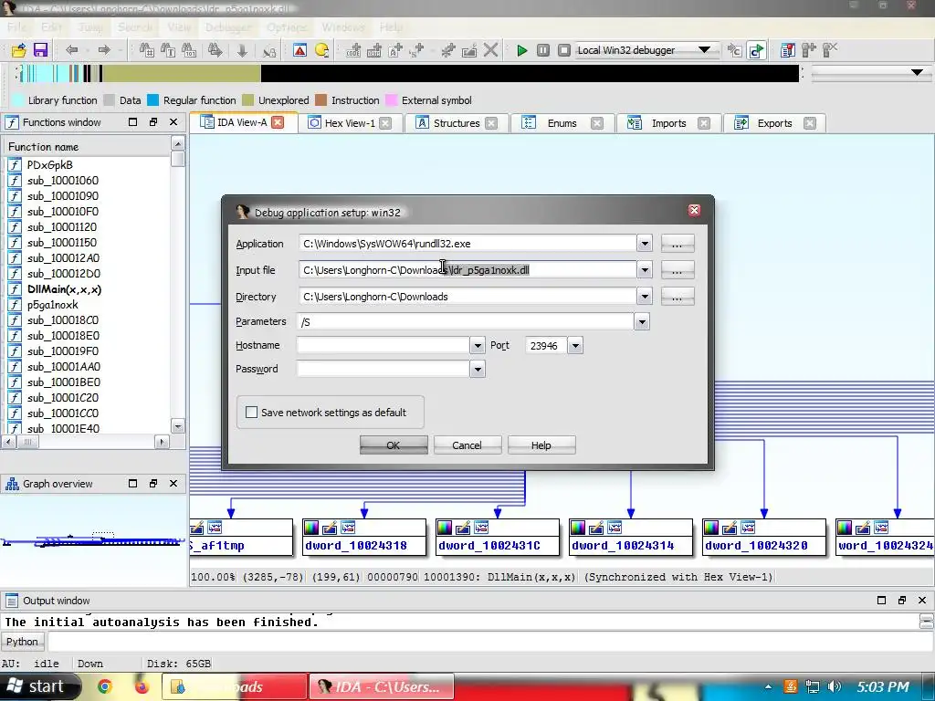Open the Exports tab

coord(774,123)
